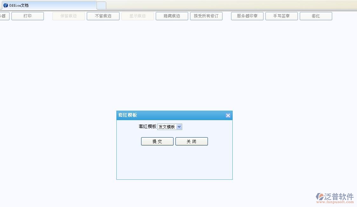
Task: 点击保留痕迹按钮
Action: coord(68,16)
